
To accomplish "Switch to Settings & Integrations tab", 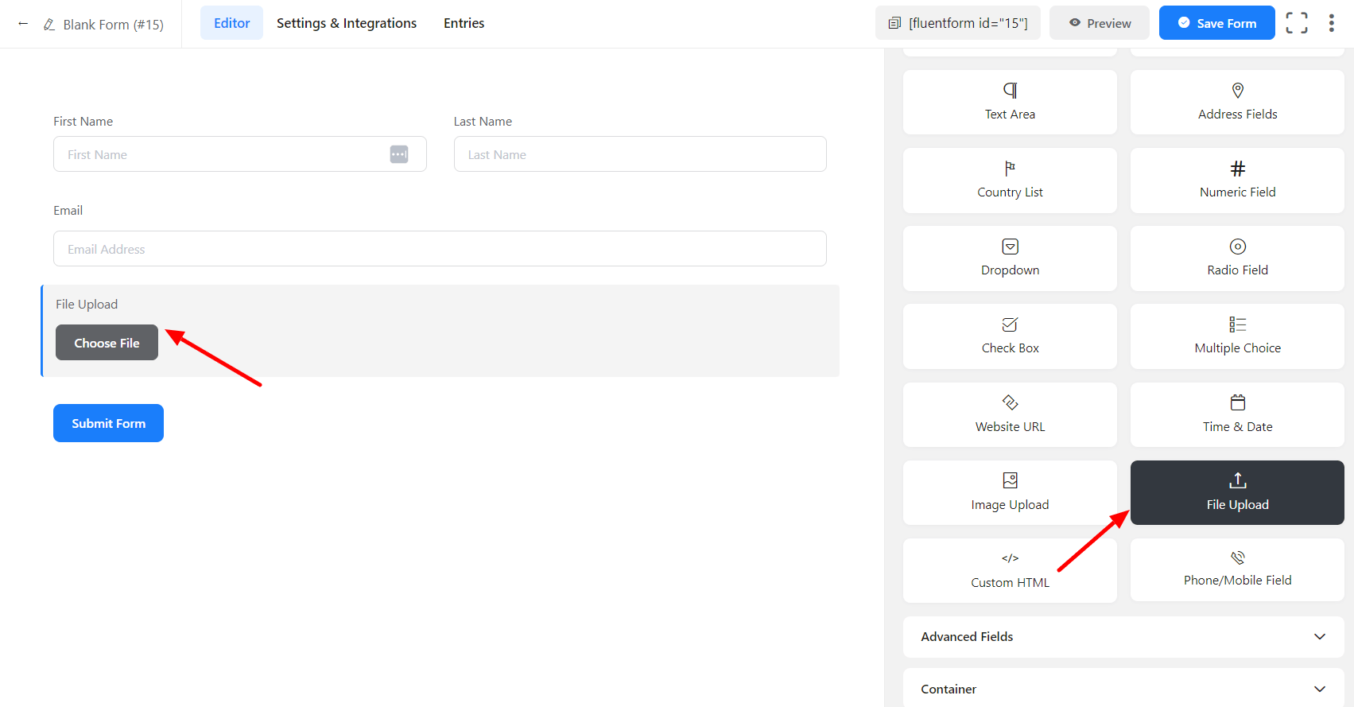I will pos(347,23).
